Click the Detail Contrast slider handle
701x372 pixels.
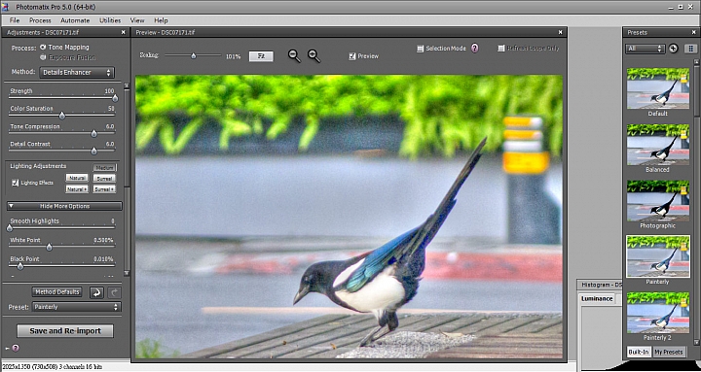(x=93, y=152)
